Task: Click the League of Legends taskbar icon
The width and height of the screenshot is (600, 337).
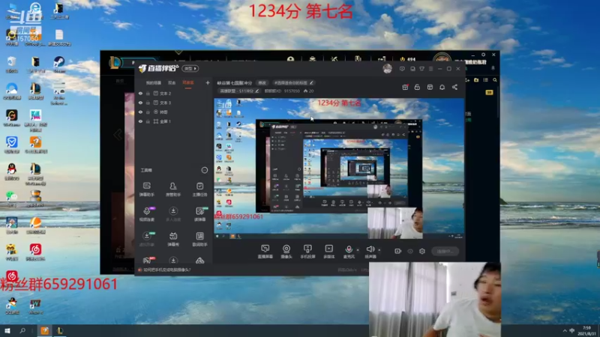Action: pyautogui.click(x=60, y=330)
